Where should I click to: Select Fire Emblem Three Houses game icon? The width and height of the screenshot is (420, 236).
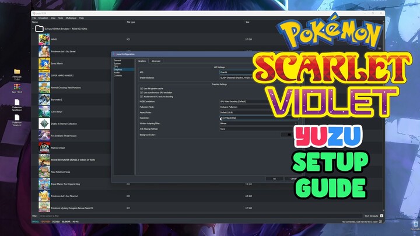[x=44, y=136]
